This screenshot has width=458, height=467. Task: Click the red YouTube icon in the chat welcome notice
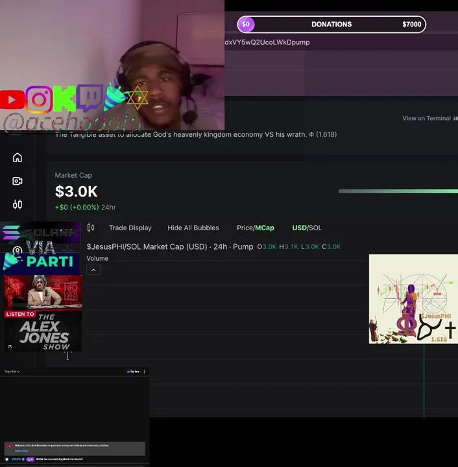click(x=10, y=446)
